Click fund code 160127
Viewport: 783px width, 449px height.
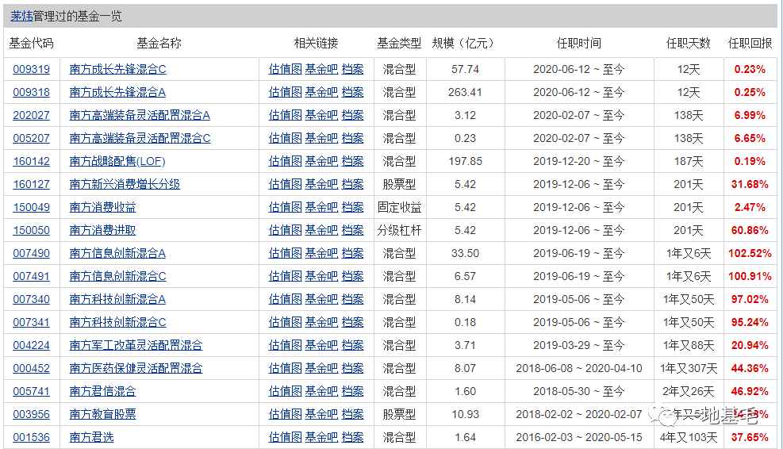31,184
